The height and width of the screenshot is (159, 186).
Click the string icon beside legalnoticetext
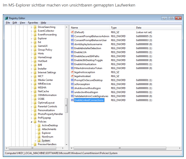[72, 76]
